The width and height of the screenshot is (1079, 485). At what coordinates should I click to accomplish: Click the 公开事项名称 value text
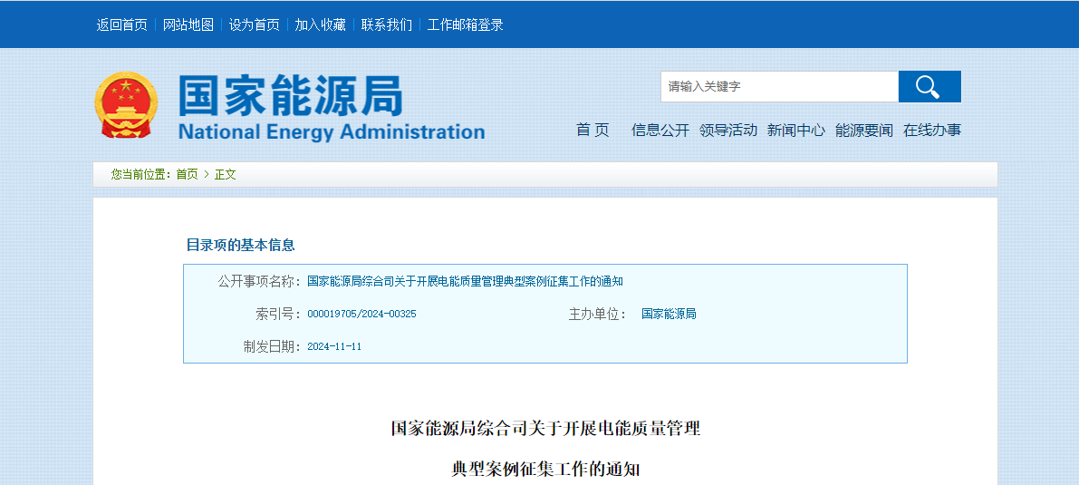pos(465,281)
